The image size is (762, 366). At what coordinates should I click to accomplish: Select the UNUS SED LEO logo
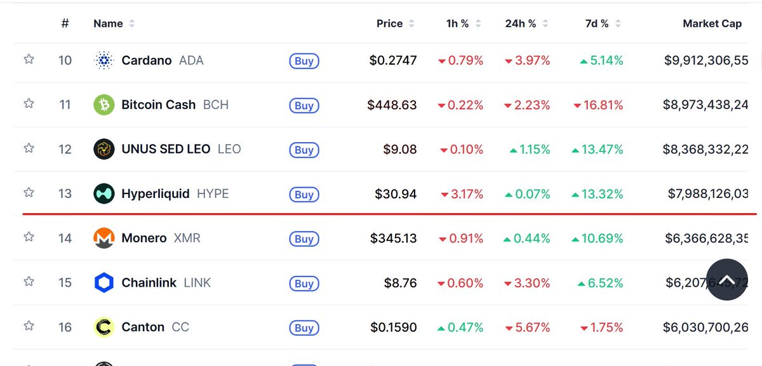[x=104, y=149]
